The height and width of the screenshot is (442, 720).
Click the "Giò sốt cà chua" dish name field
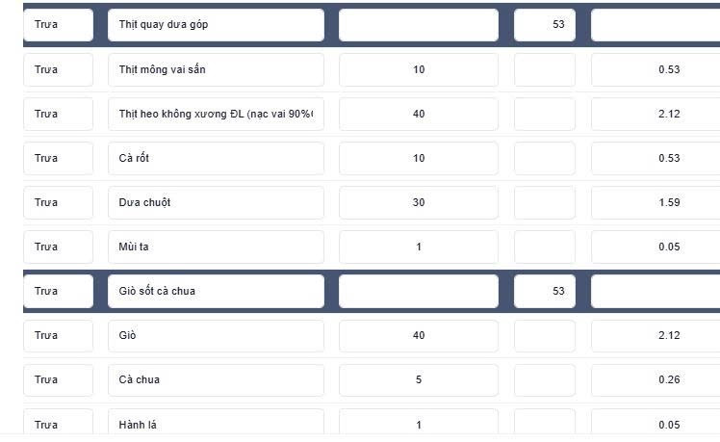click(216, 292)
